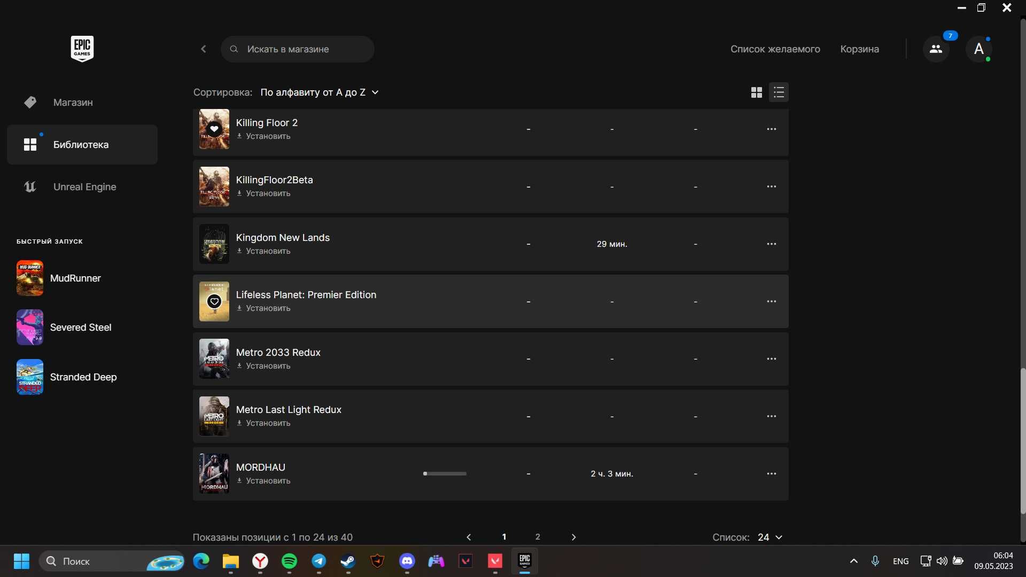
Task: Show hidden system tray icons
Action: pyautogui.click(x=854, y=561)
